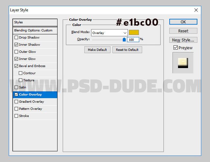Open the Styles section

[x=35, y=22]
